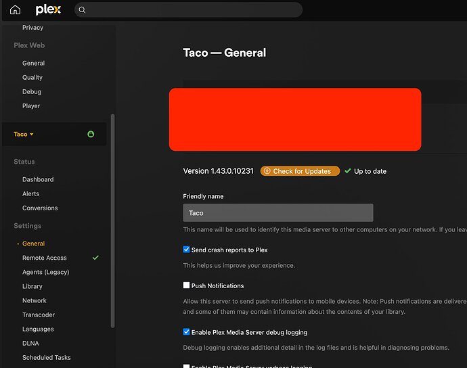Open Quality settings under Plex Web
This screenshot has height=368, width=467.
click(x=32, y=77)
